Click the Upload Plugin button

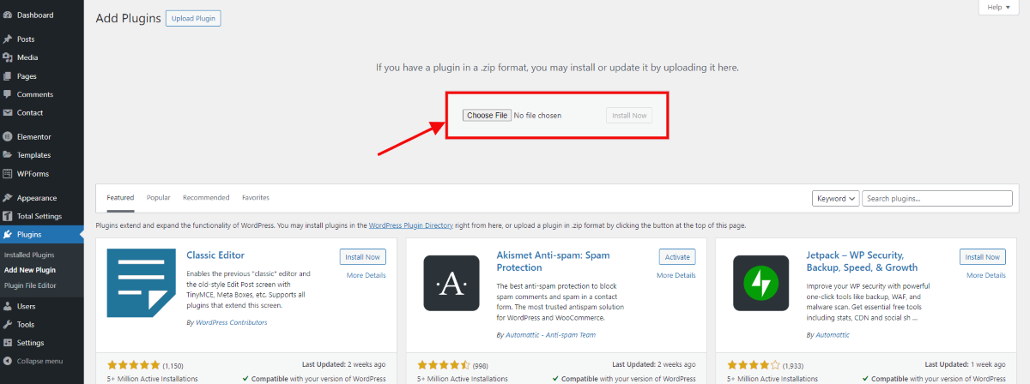coord(193,18)
